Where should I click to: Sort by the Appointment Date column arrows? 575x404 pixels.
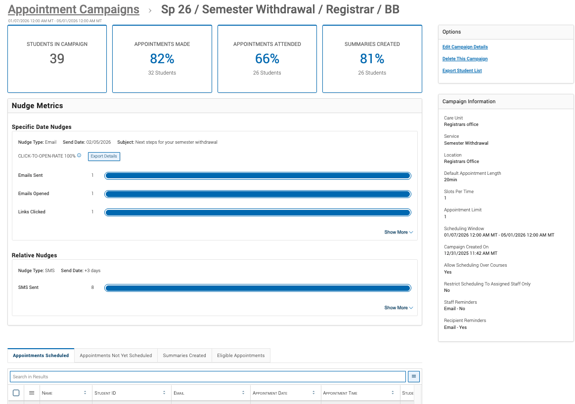pyautogui.click(x=313, y=393)
